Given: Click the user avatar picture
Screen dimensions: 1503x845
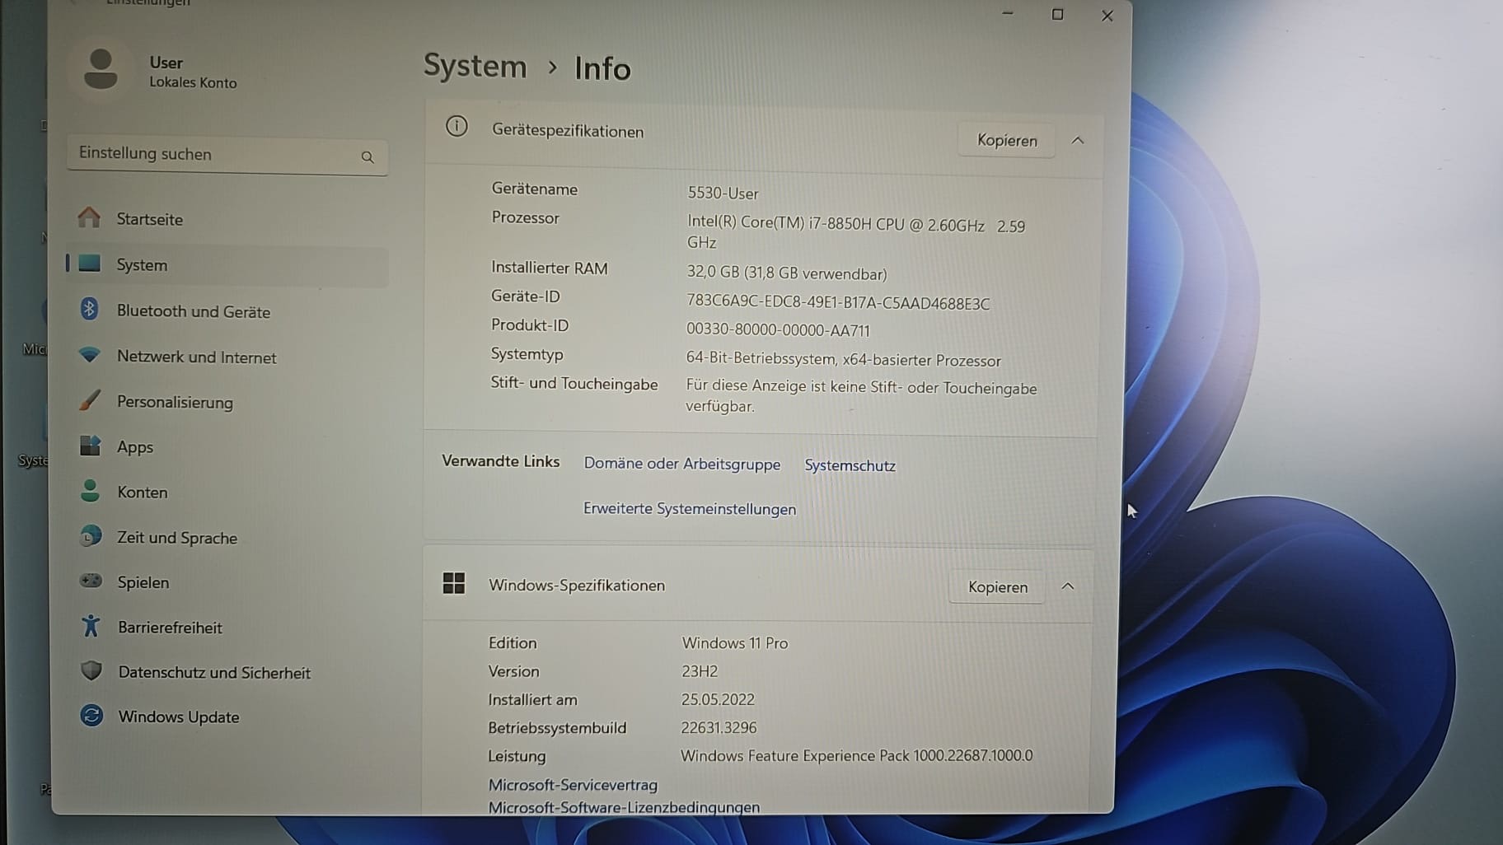Looking at the screenshot, I should click(101, 69).
